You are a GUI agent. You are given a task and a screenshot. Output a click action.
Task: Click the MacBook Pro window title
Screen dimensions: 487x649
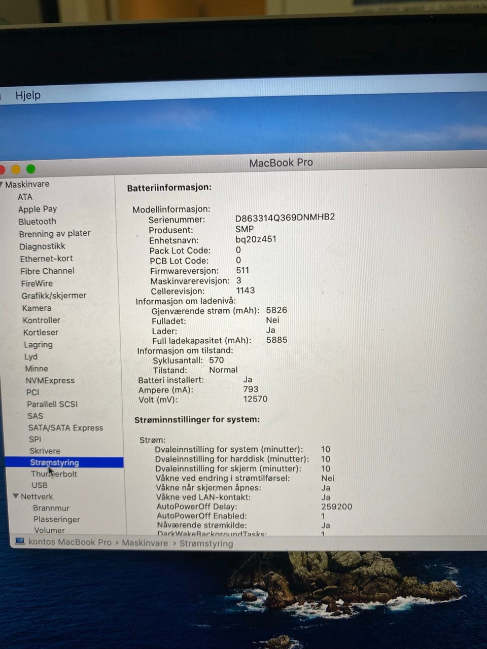[281, 163]
